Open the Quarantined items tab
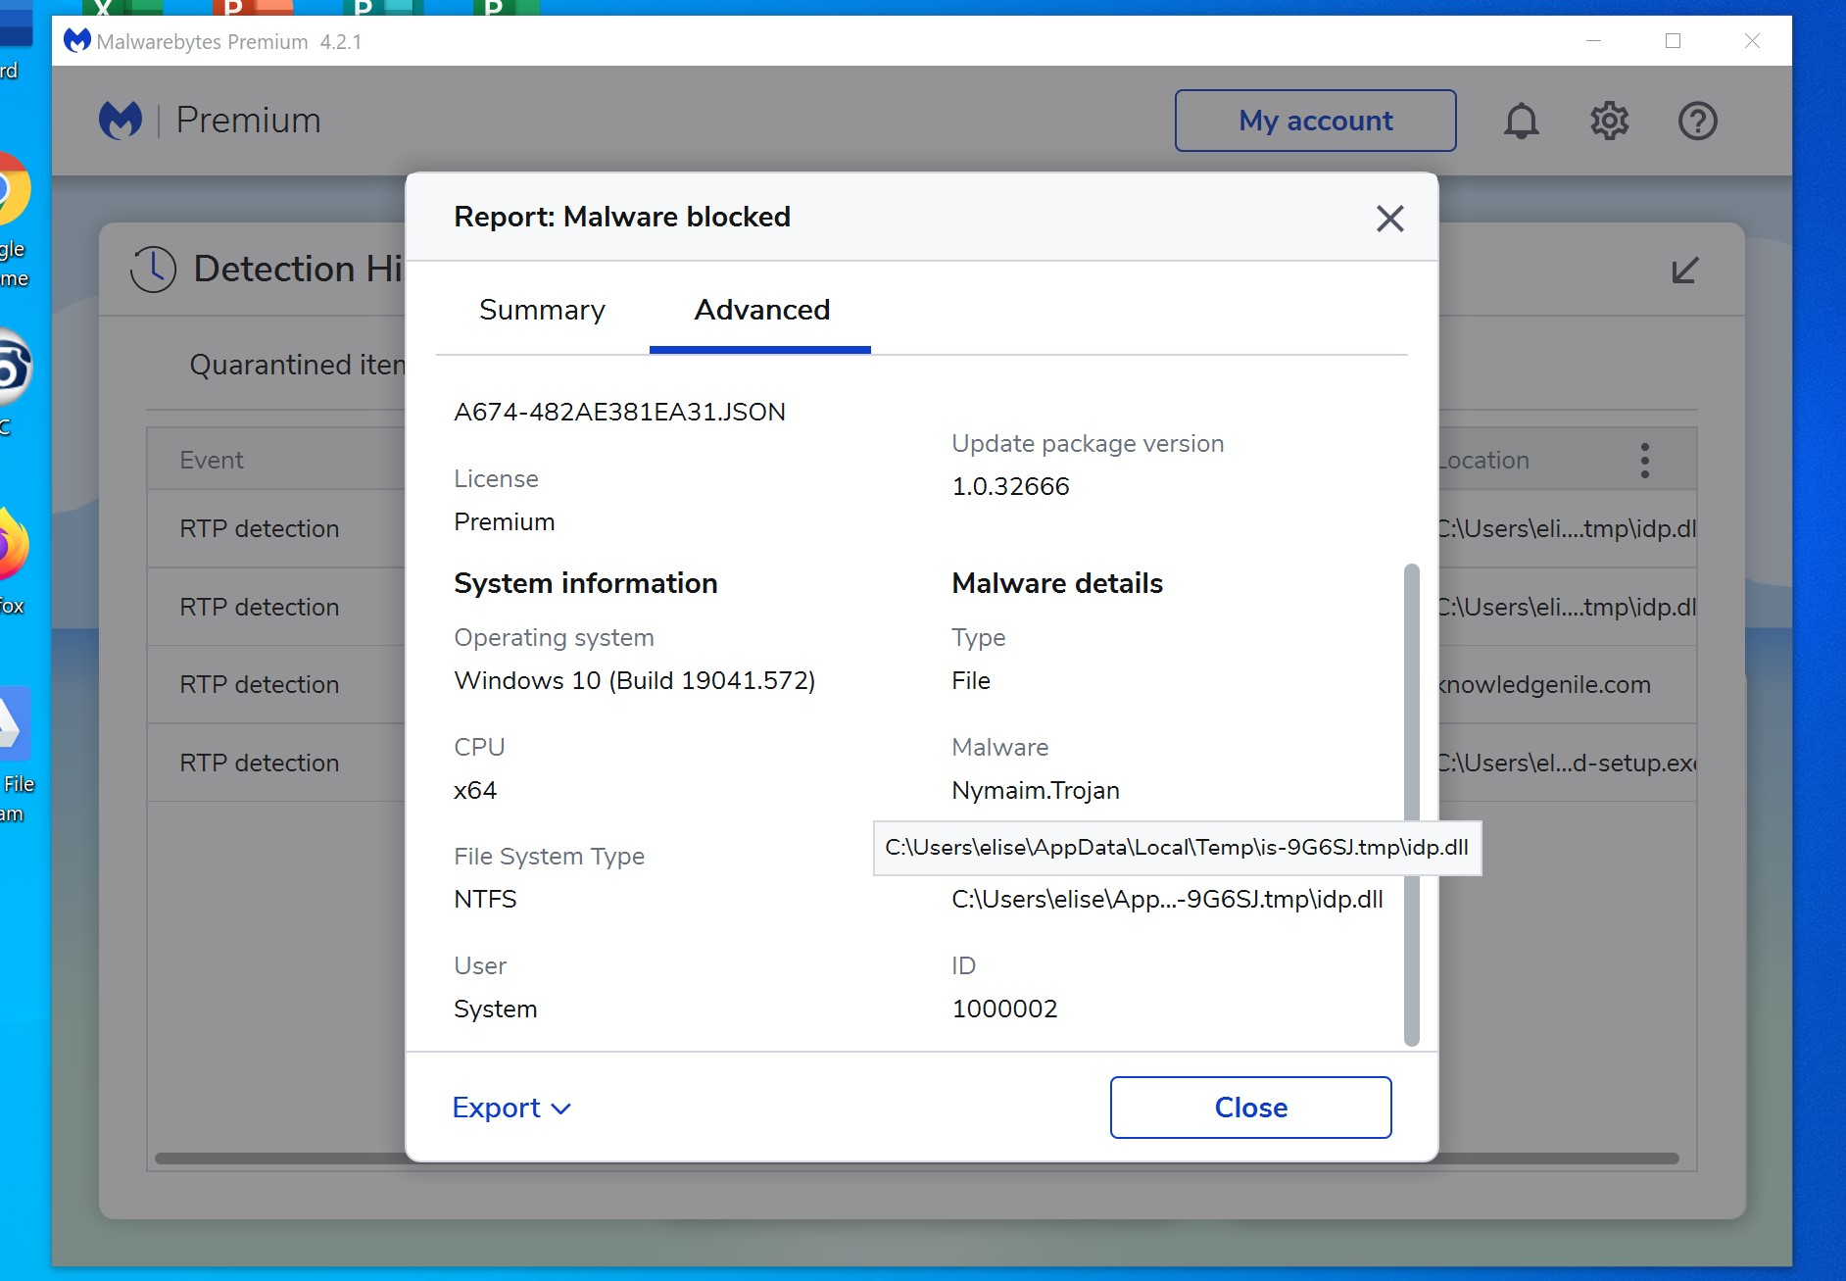1846x1281 pixels. point(297,365)
